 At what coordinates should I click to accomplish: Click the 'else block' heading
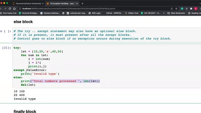(x=23, y=22)
